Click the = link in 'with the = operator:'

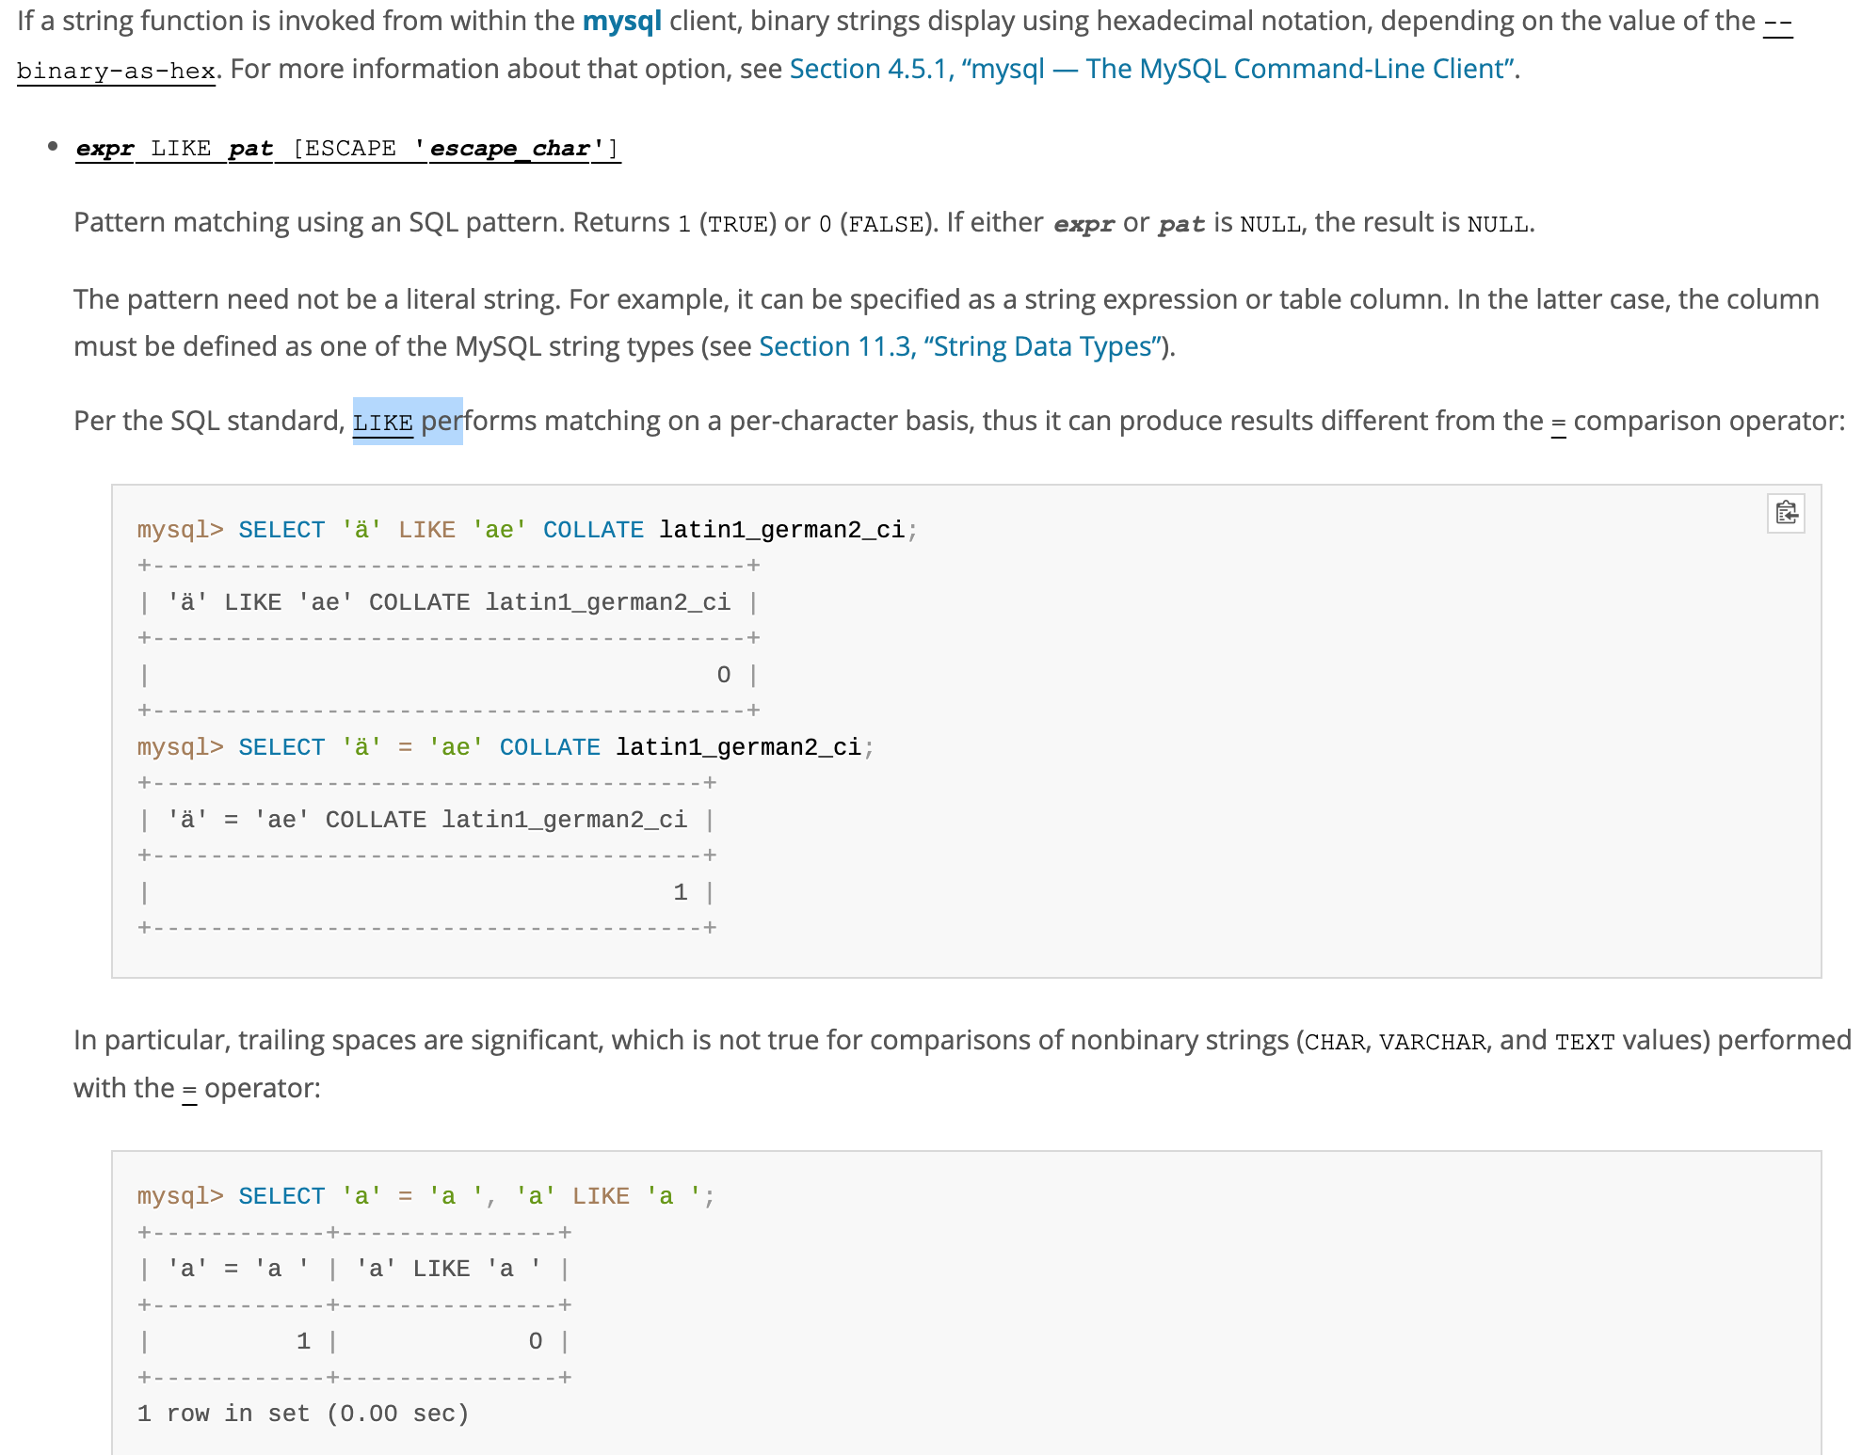[x=189, y=1089]
